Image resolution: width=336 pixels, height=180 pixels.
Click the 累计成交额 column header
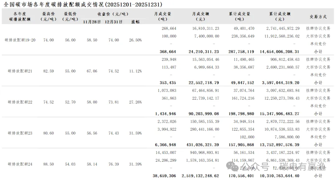click(280, 17)
